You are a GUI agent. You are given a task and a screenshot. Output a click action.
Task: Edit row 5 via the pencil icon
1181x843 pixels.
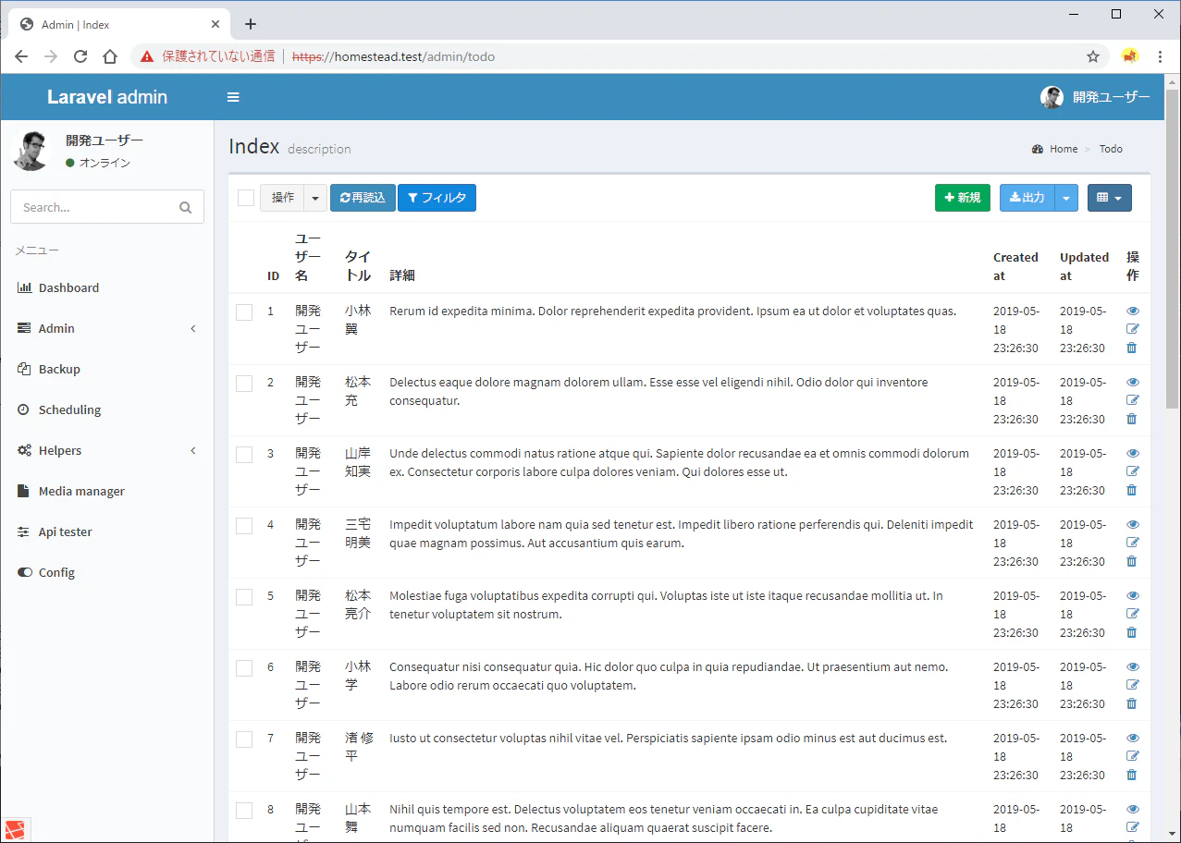1133,614
